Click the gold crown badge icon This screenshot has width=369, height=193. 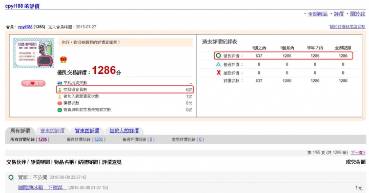tap(64, 60)
